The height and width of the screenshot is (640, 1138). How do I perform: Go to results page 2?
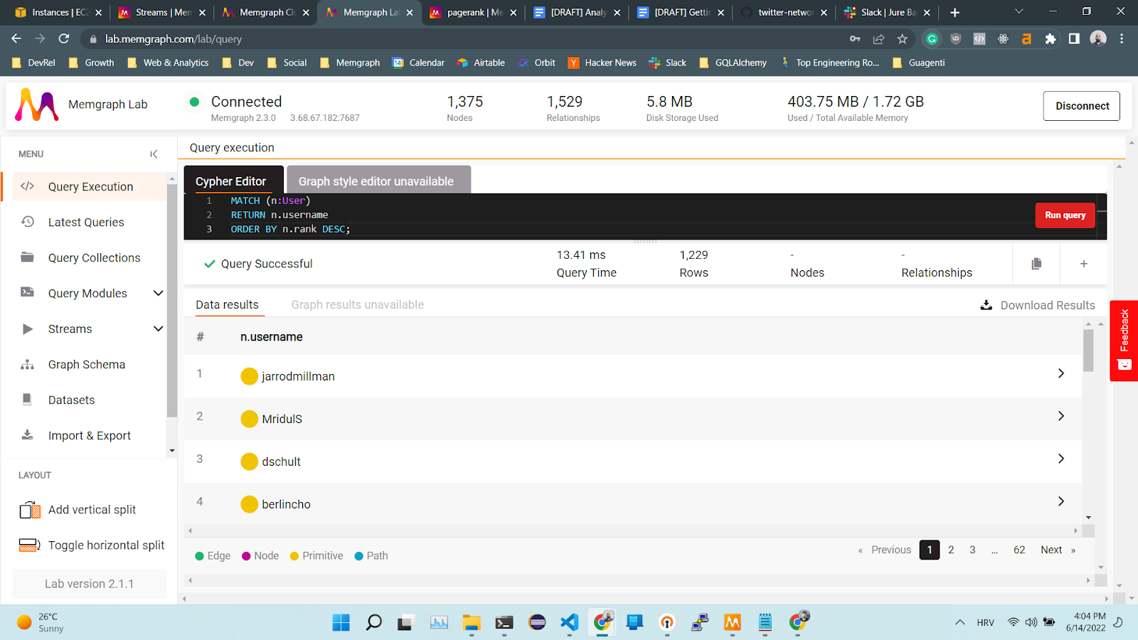tap(951, 550)
